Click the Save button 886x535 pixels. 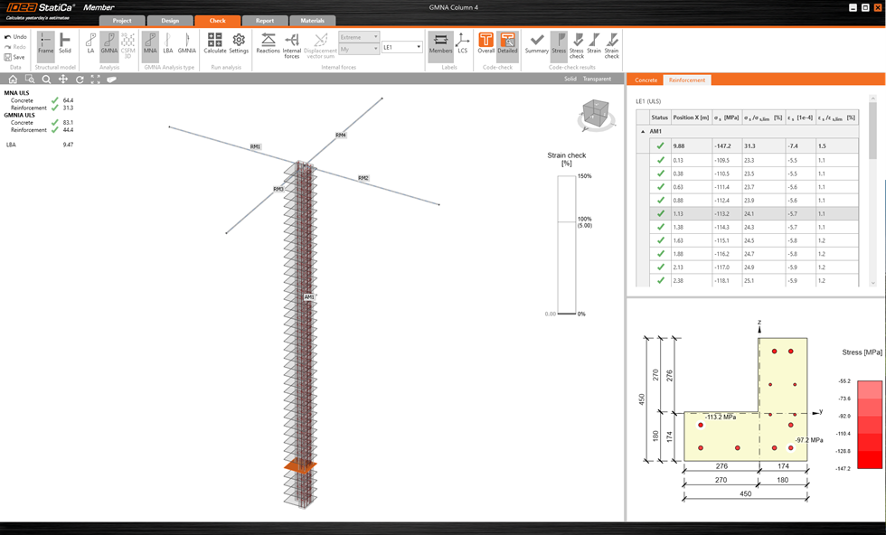(14, 57)
